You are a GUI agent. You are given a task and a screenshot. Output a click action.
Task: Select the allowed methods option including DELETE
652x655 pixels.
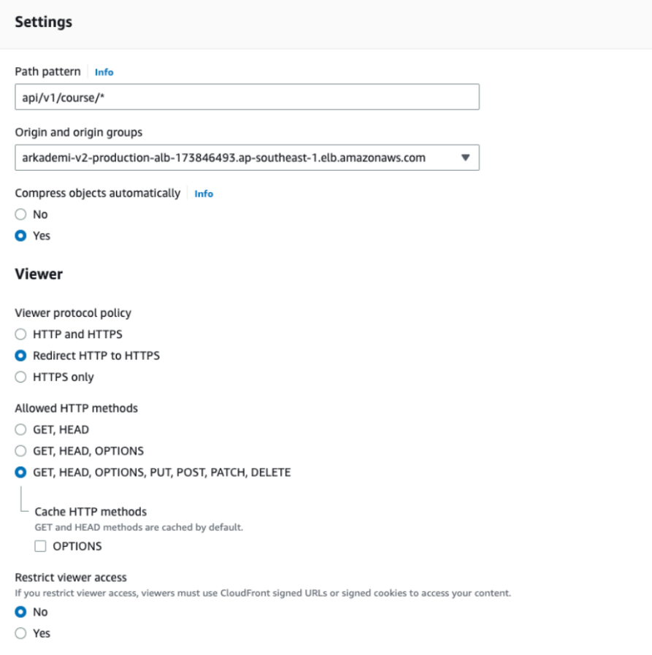[21, 472]
